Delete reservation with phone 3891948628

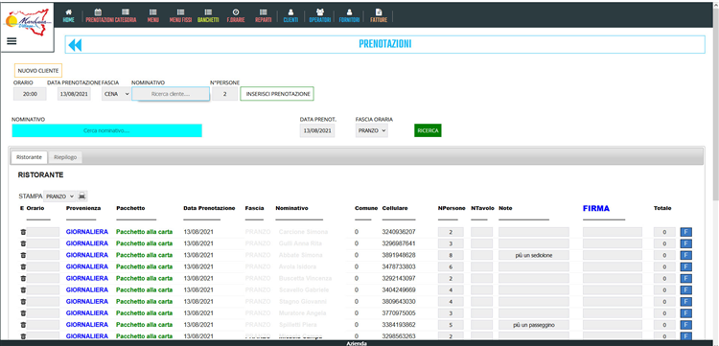point(23,255)
